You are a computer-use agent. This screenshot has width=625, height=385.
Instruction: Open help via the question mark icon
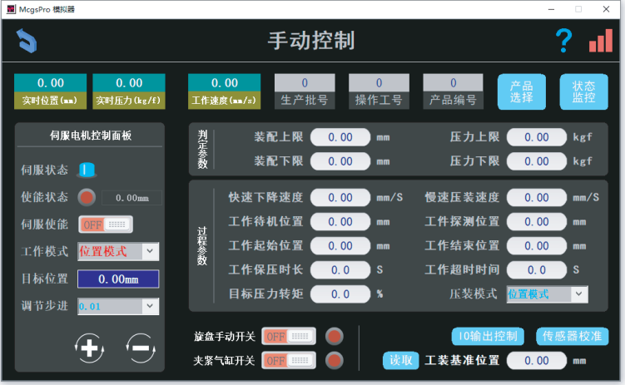564,40
